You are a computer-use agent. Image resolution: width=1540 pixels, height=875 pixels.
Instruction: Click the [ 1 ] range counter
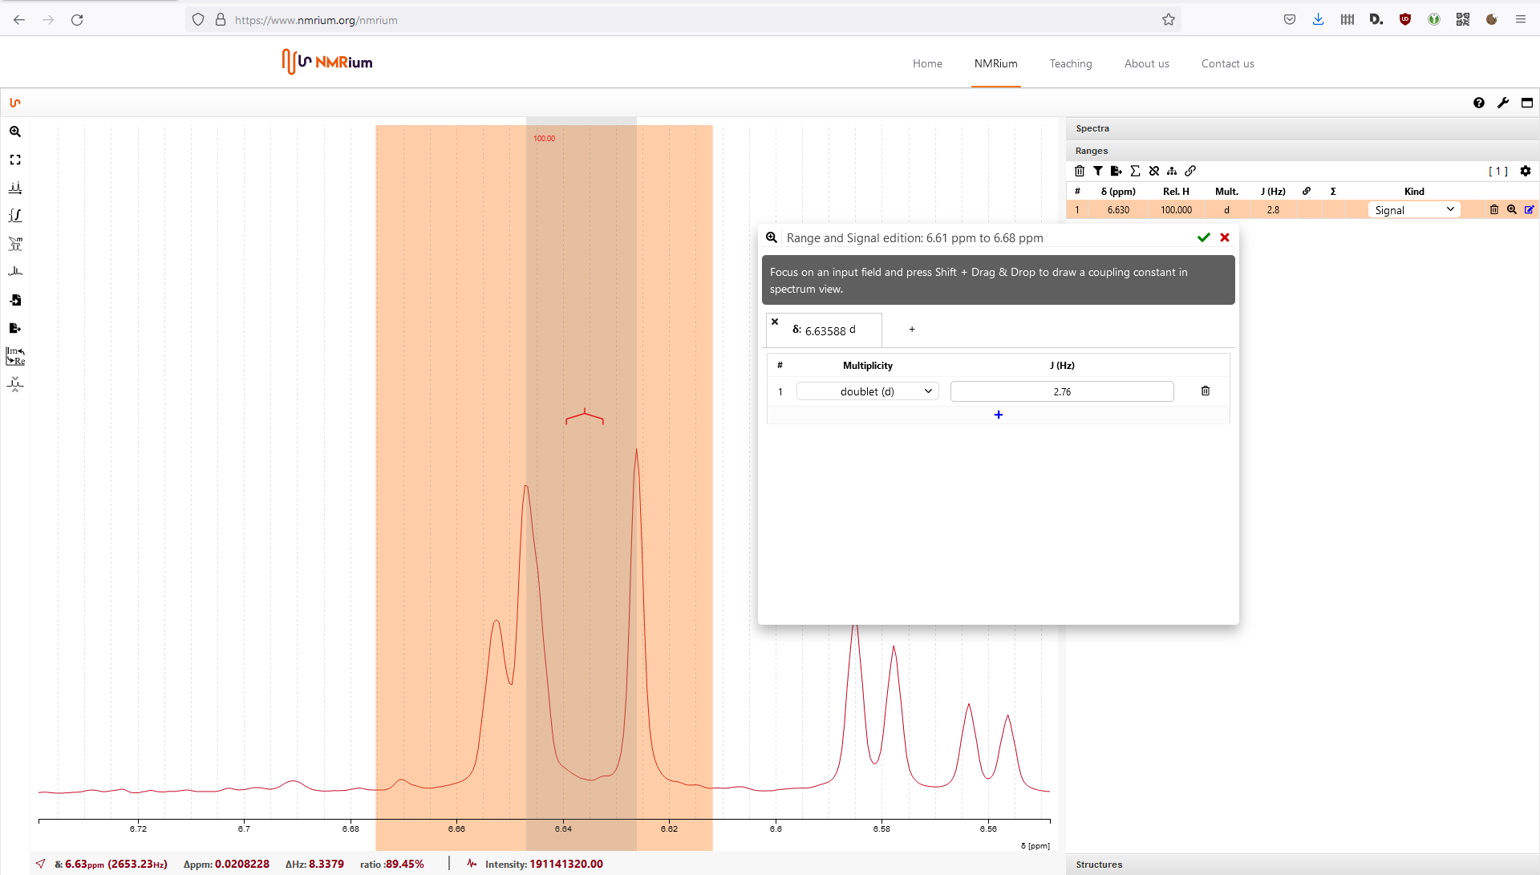pyautogui.click(x=1497, y=171)
